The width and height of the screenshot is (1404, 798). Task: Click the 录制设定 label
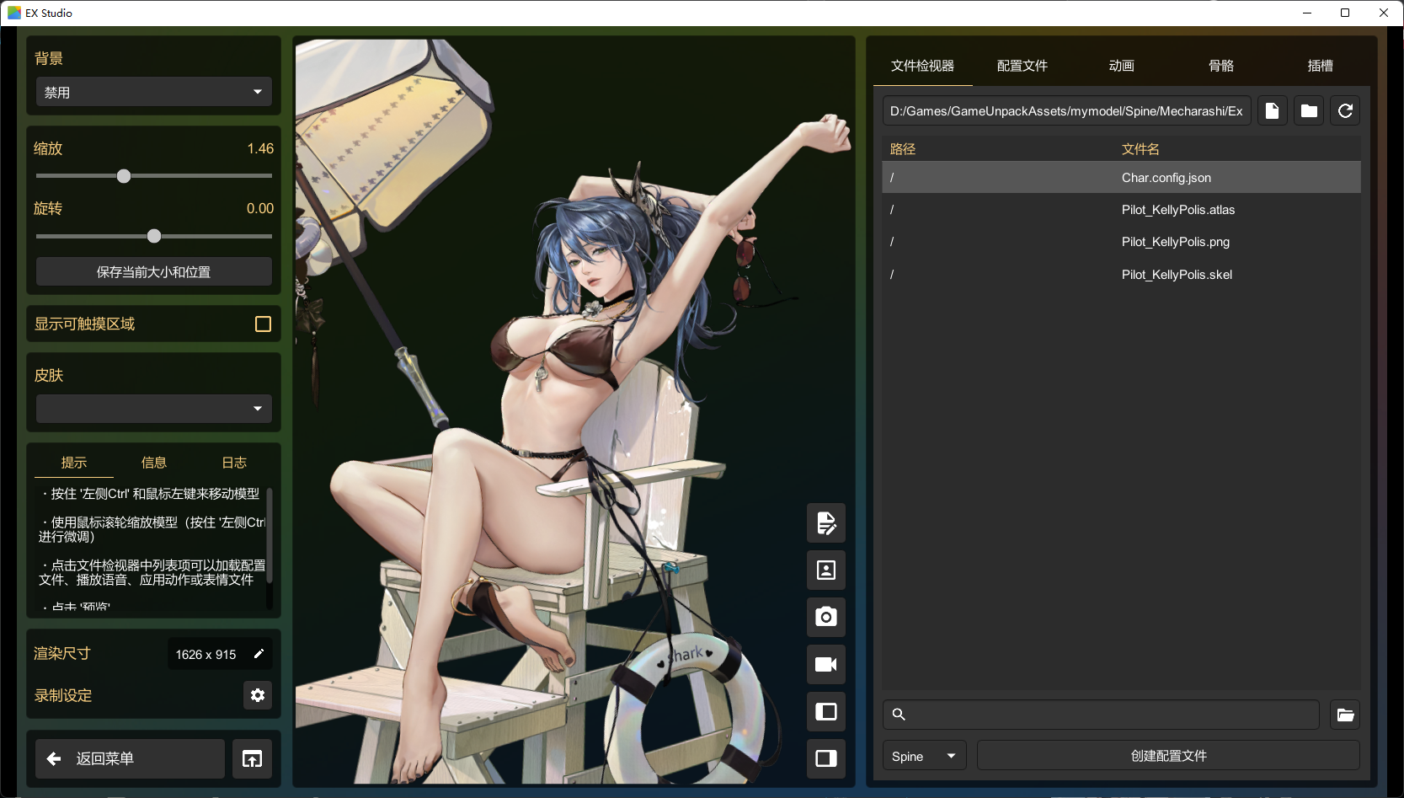pos(63,696)
